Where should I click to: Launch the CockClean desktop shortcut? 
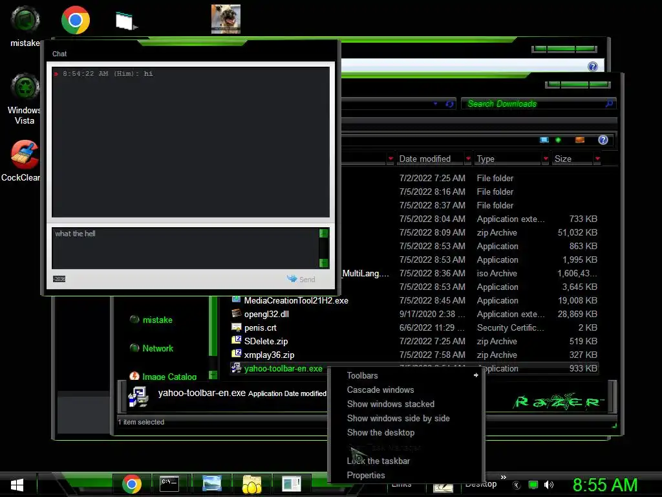tap(21, 160)
